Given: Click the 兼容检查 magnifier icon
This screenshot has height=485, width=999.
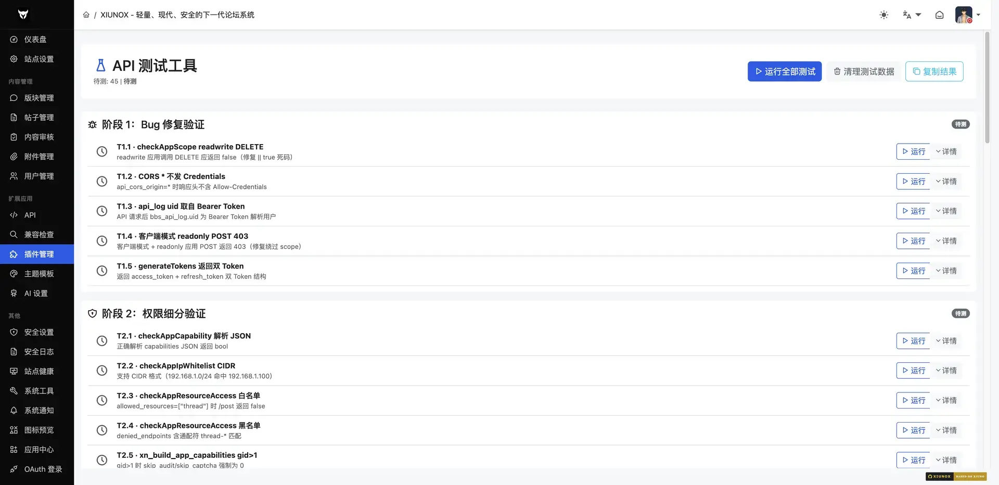Looking at the screenshot, I should click(14, 235).
